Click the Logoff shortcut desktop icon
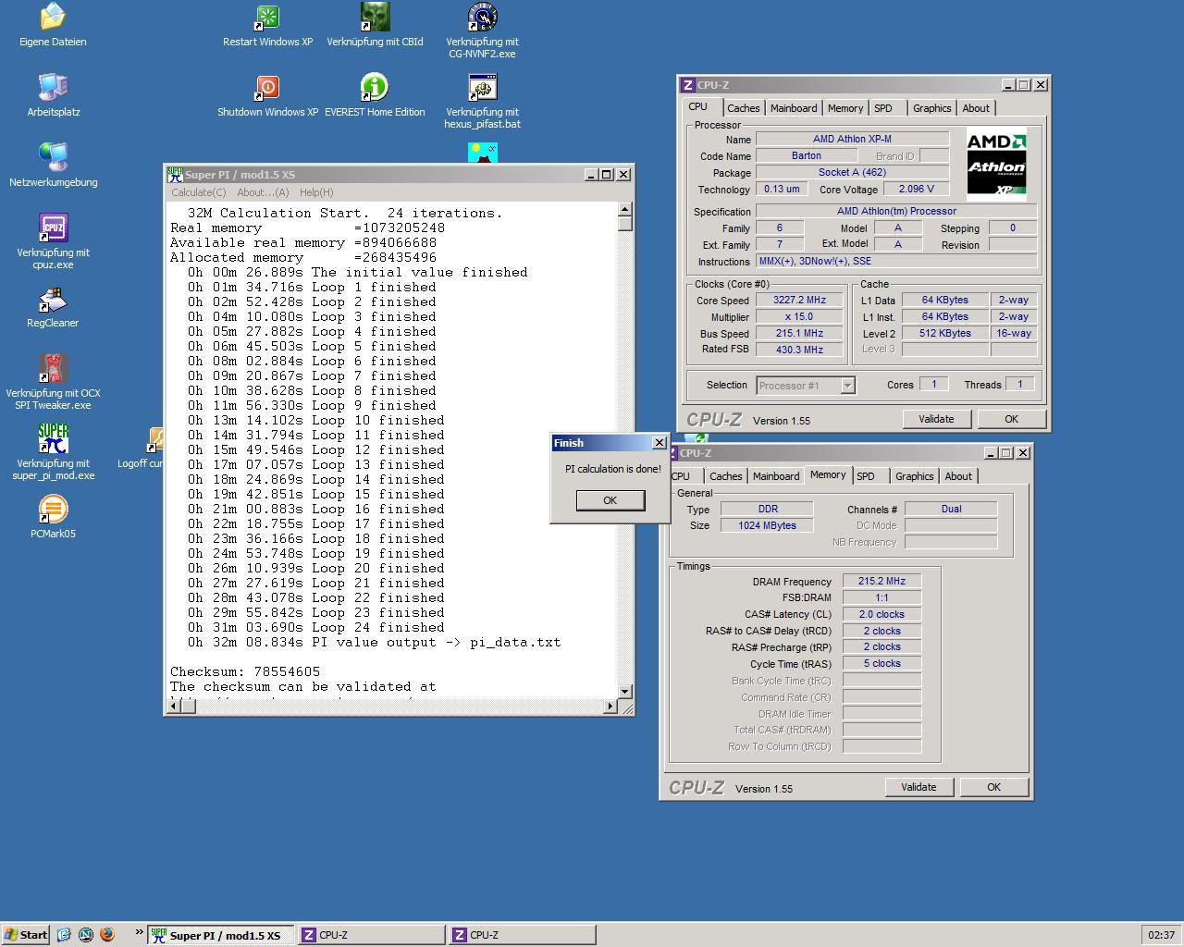 pyautogui.click(x=154, y=439)
